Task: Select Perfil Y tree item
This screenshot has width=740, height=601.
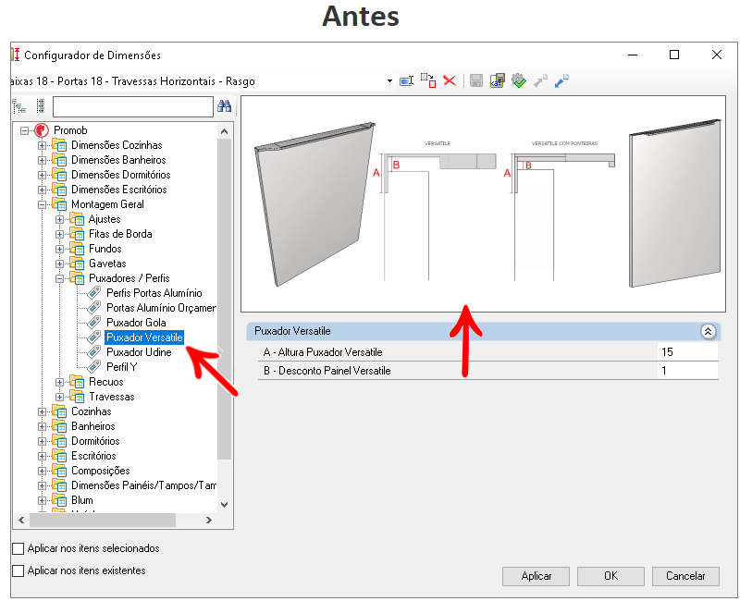Action: [122, 367]
